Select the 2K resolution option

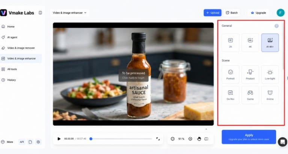click(x=230, y=43)
